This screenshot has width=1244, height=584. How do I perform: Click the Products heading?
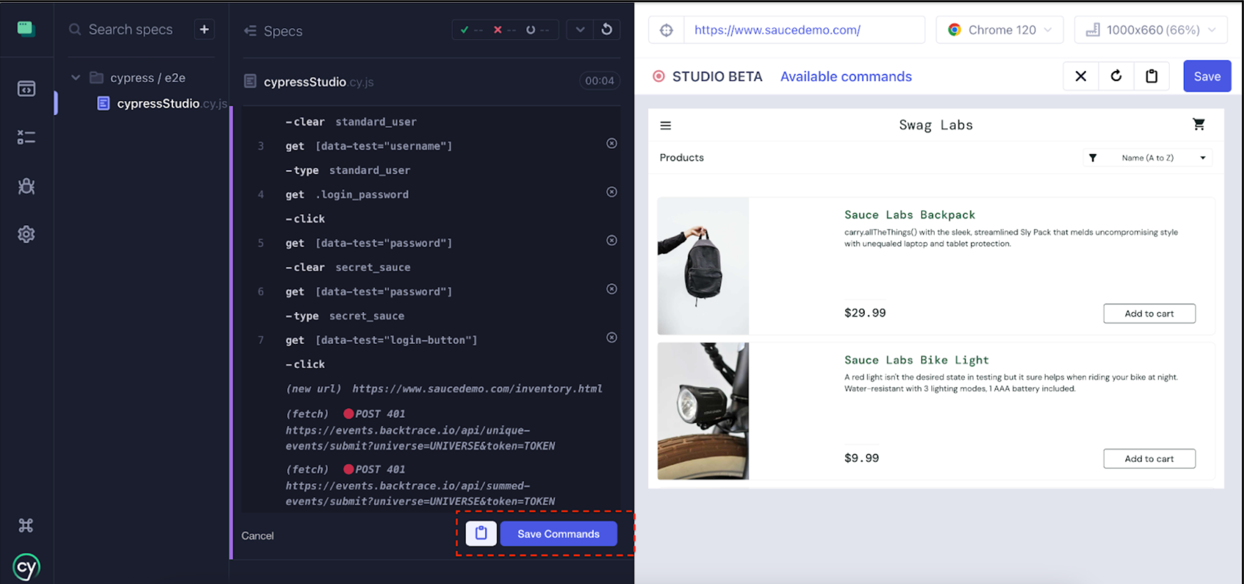click(682, 158)
